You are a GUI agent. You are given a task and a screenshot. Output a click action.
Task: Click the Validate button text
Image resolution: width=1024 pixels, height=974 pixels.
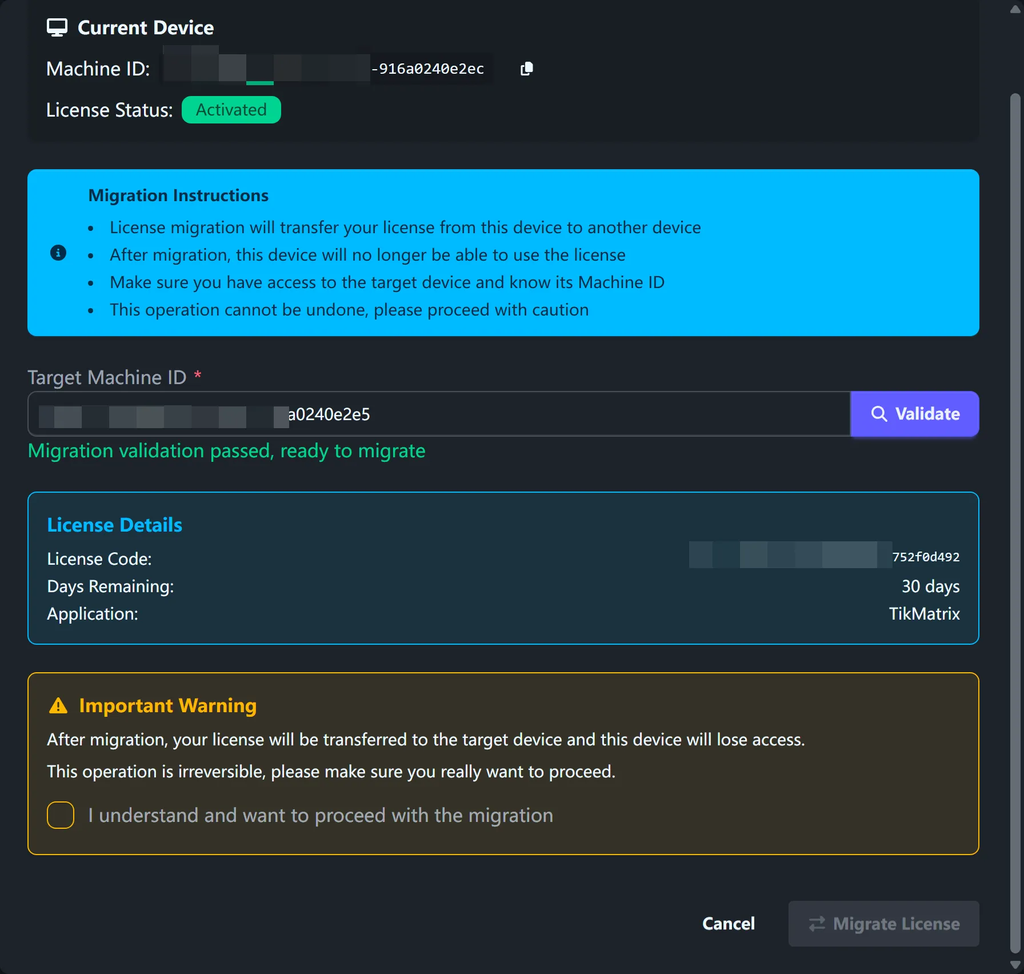[x=927, y=414]
